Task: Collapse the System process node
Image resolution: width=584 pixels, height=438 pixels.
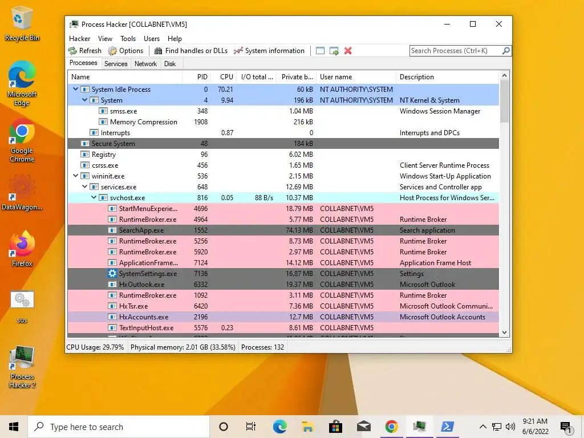Action: click(84, 100)
